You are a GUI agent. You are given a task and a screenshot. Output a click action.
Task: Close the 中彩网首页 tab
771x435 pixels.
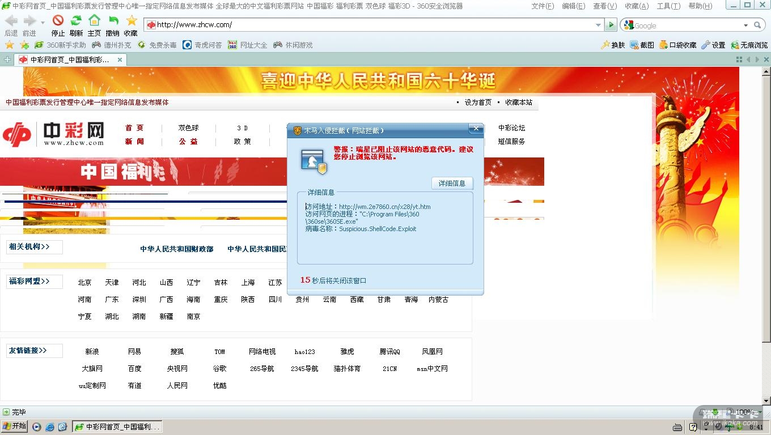pyautogui.click(x=120, y=59)
